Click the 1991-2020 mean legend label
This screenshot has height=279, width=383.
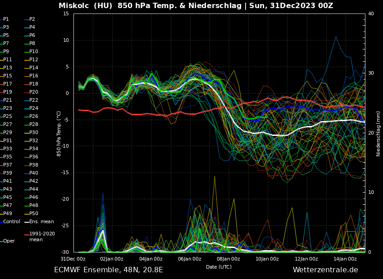coord(42,237)
